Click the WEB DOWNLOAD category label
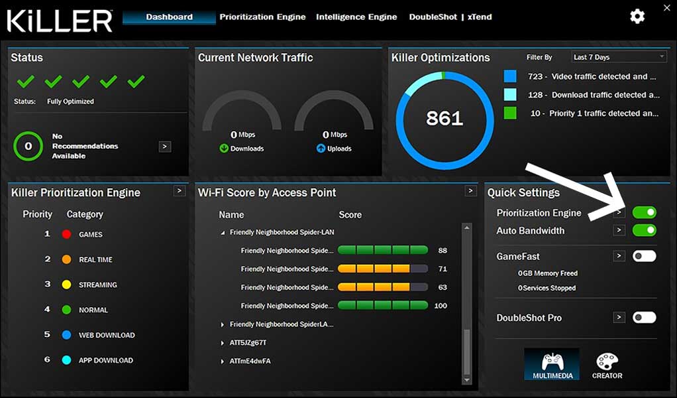 [x=107, y=336]
